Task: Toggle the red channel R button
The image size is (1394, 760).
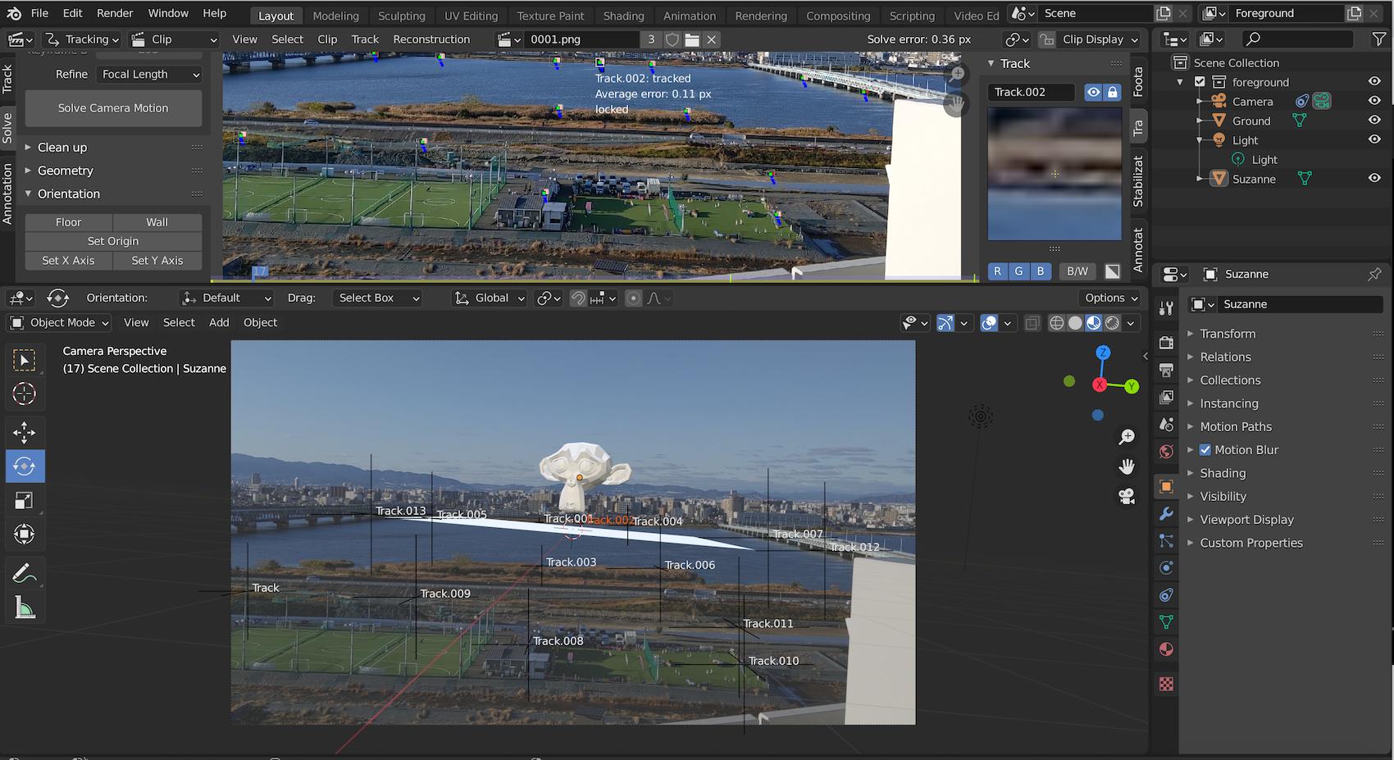Action: pyautogui.click(x=998, y=271)
